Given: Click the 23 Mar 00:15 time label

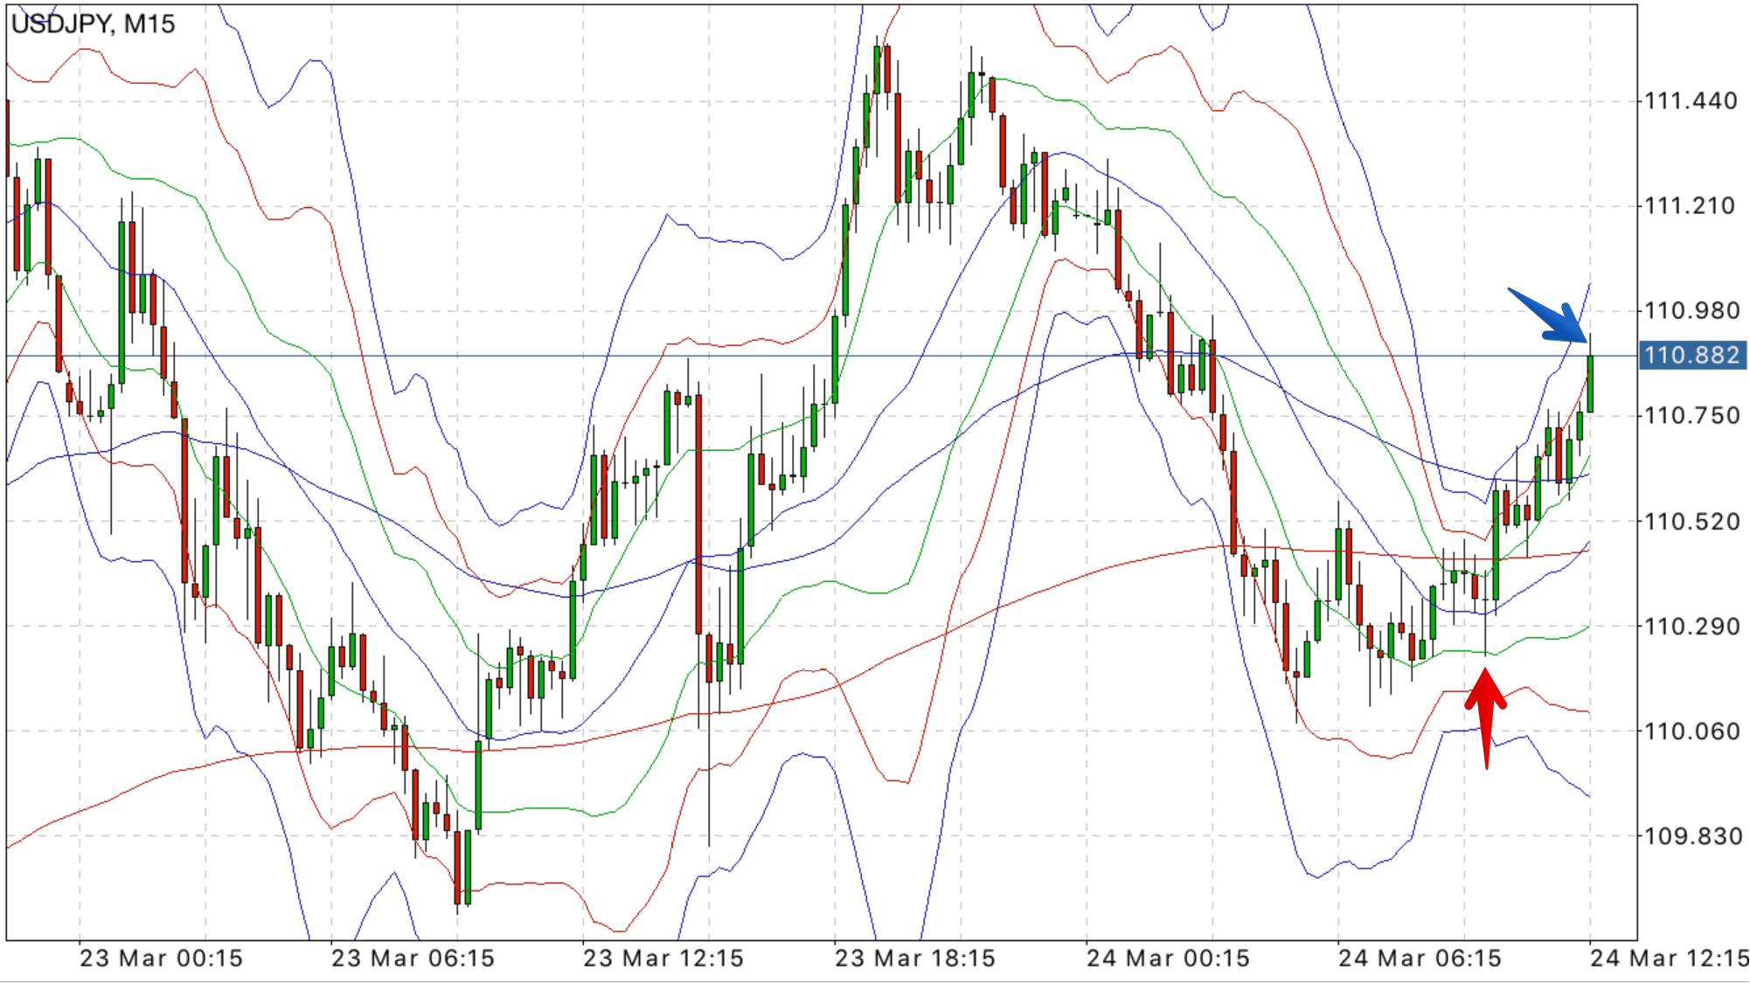Looking at the screenshot, I should pyautogui.click(x=162, y=959).
